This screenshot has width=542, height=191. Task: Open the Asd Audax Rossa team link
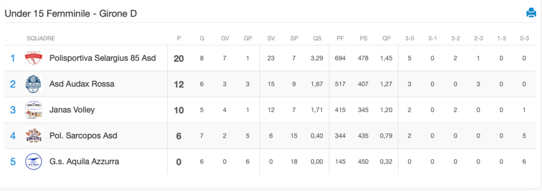click(82, 84)
